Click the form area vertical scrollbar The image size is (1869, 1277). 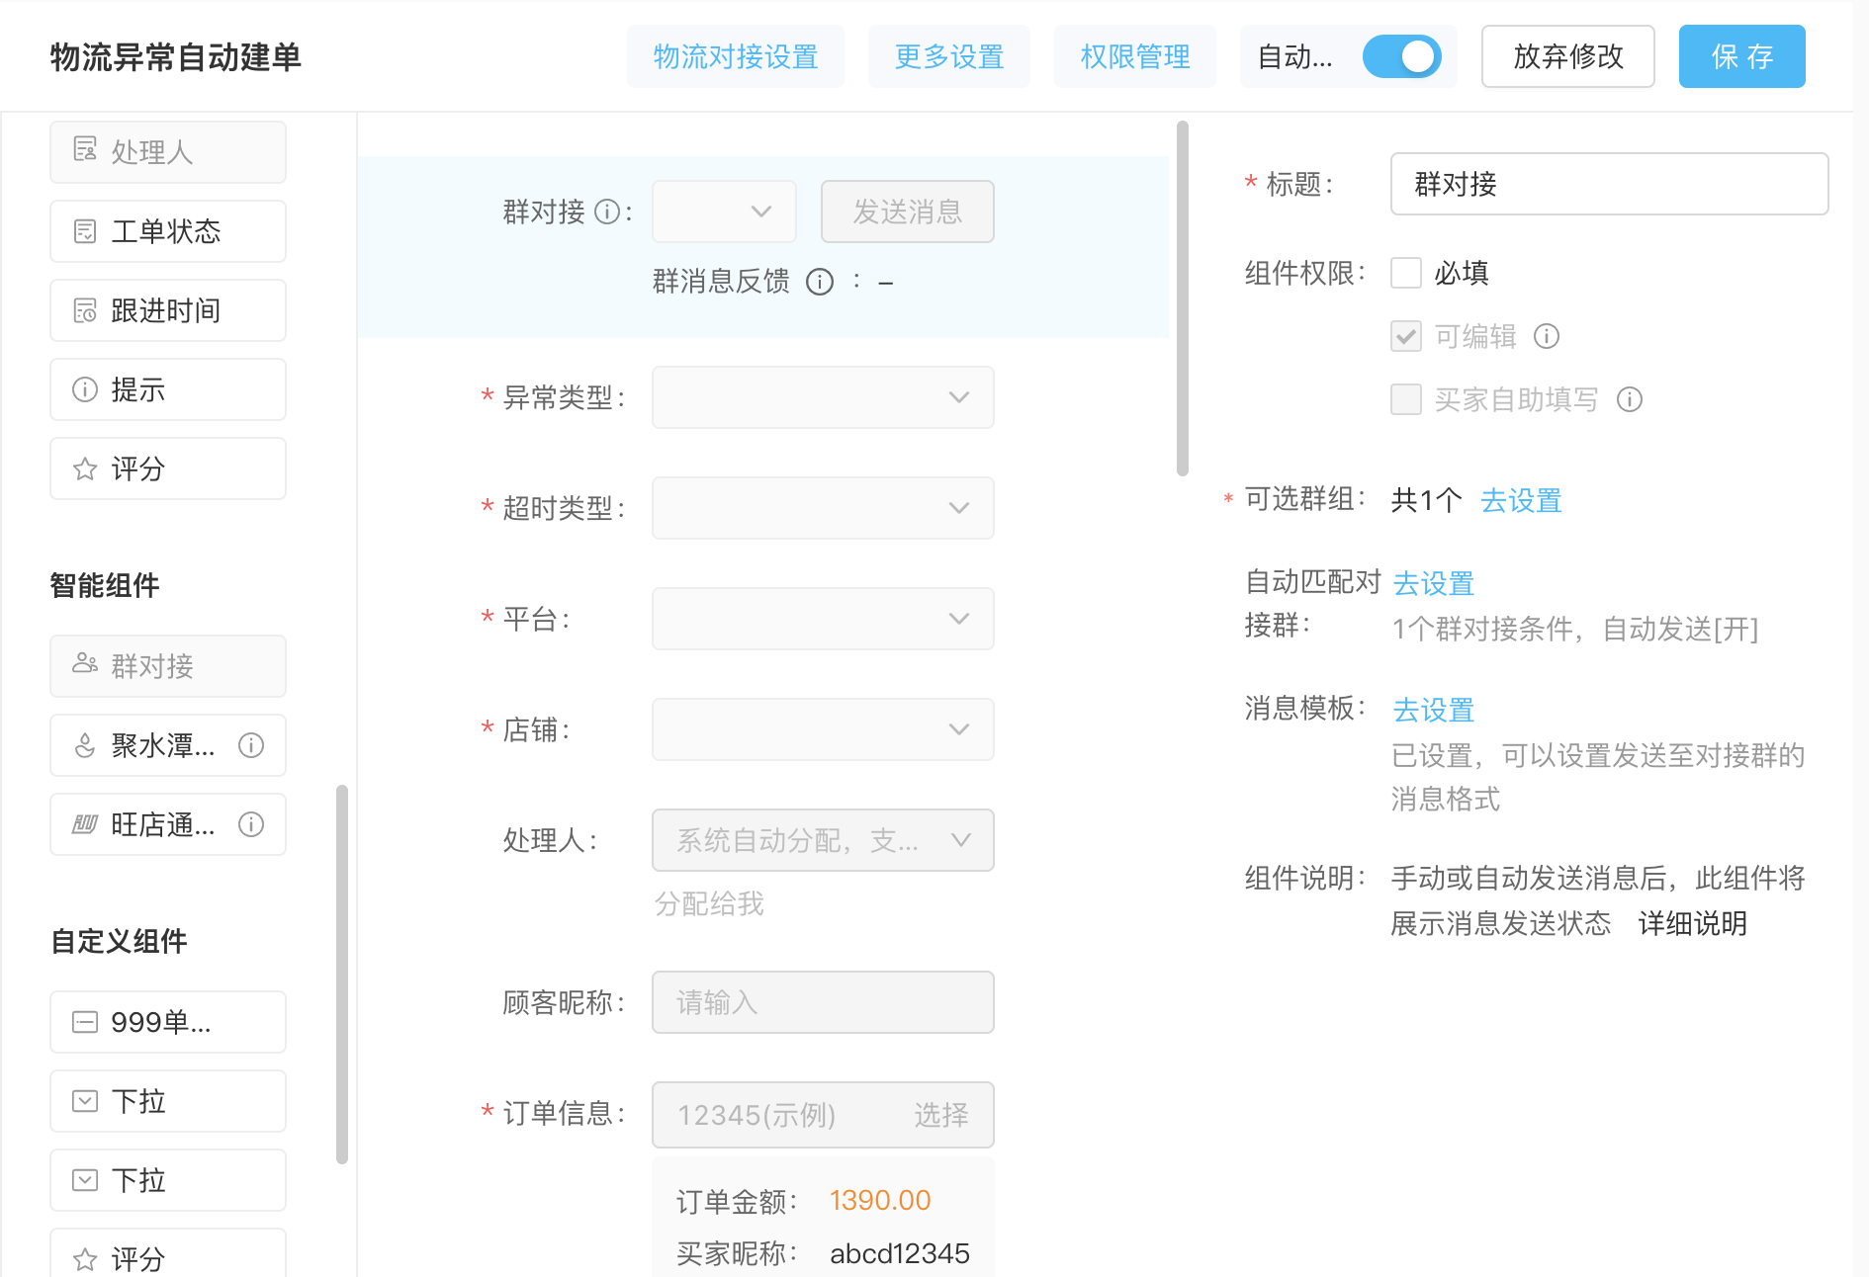point(1183,298)
